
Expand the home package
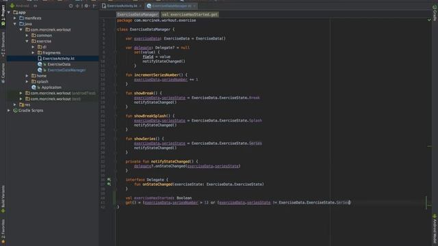pos(27,76)
